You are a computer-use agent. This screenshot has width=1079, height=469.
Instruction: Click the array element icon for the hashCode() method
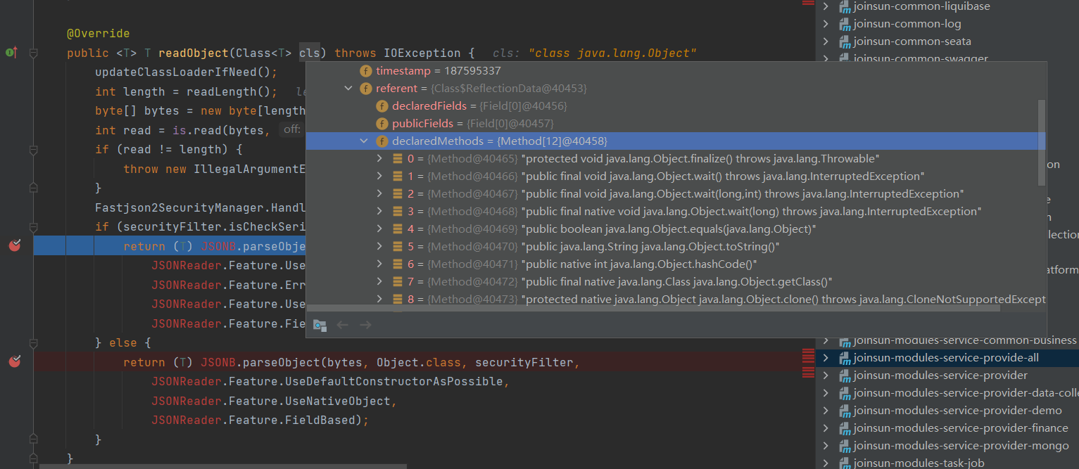(398, 264)
